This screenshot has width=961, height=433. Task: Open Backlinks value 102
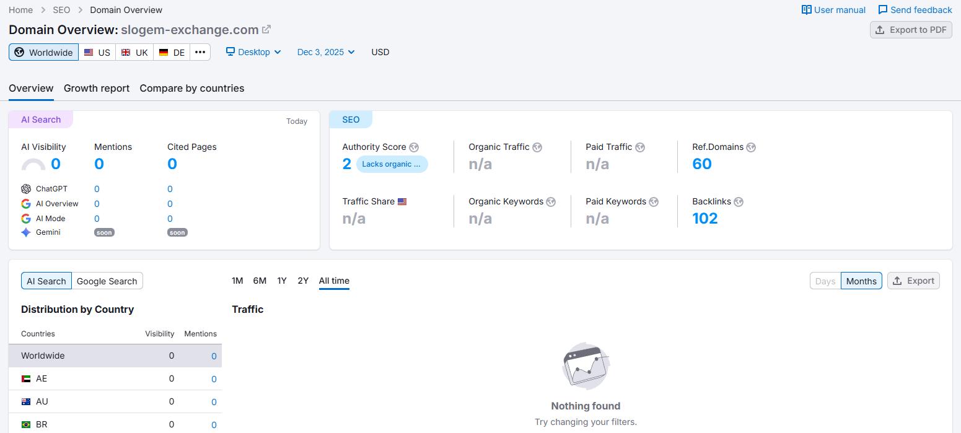coord(705,219)
